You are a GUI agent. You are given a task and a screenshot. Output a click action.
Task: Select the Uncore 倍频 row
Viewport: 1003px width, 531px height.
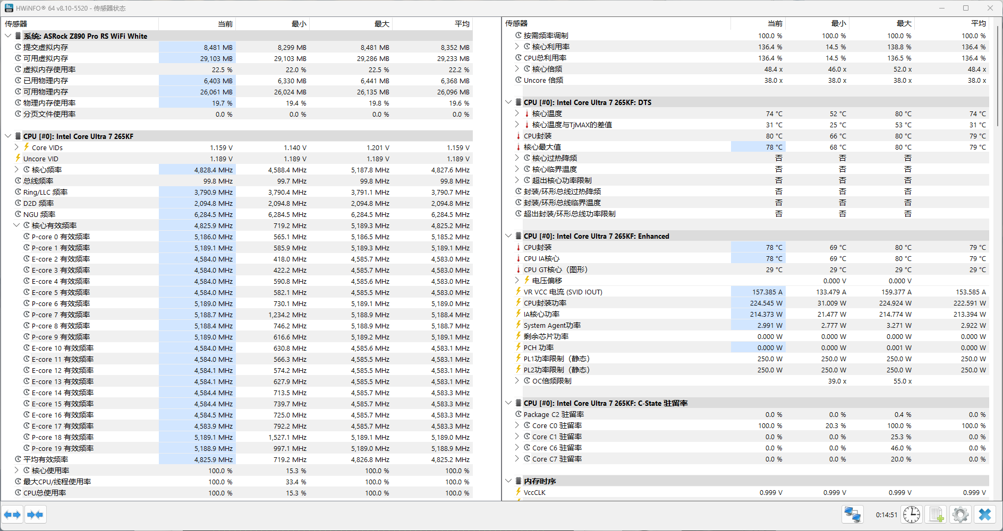[x=746, y=80]
